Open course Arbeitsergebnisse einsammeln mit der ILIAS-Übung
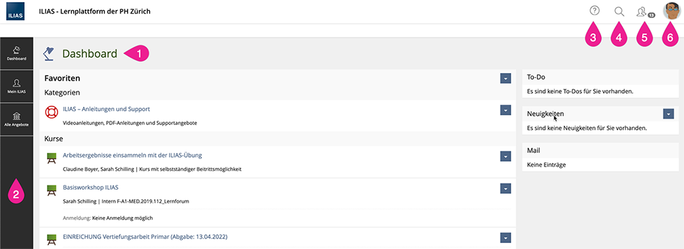Screen dimensions: 684x249 (132, 155)
